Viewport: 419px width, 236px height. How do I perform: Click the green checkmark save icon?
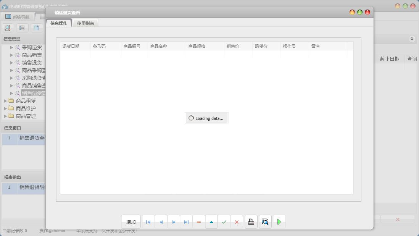pyautogui.click(x=224, y=222)
